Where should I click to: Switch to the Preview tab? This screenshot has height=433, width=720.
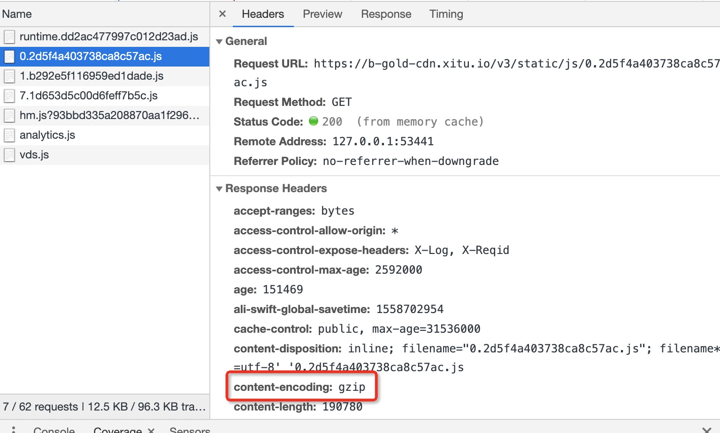[322, 14]
